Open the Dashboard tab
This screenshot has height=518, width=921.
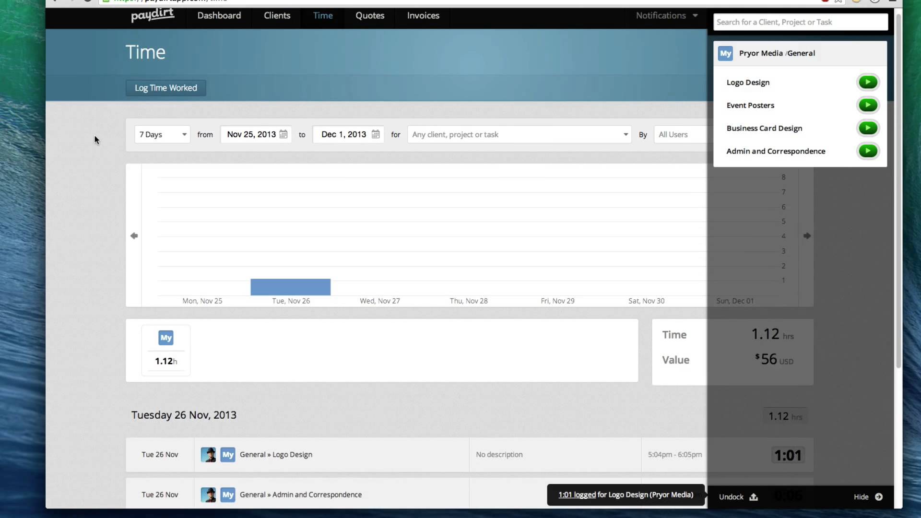coord(219,15)
